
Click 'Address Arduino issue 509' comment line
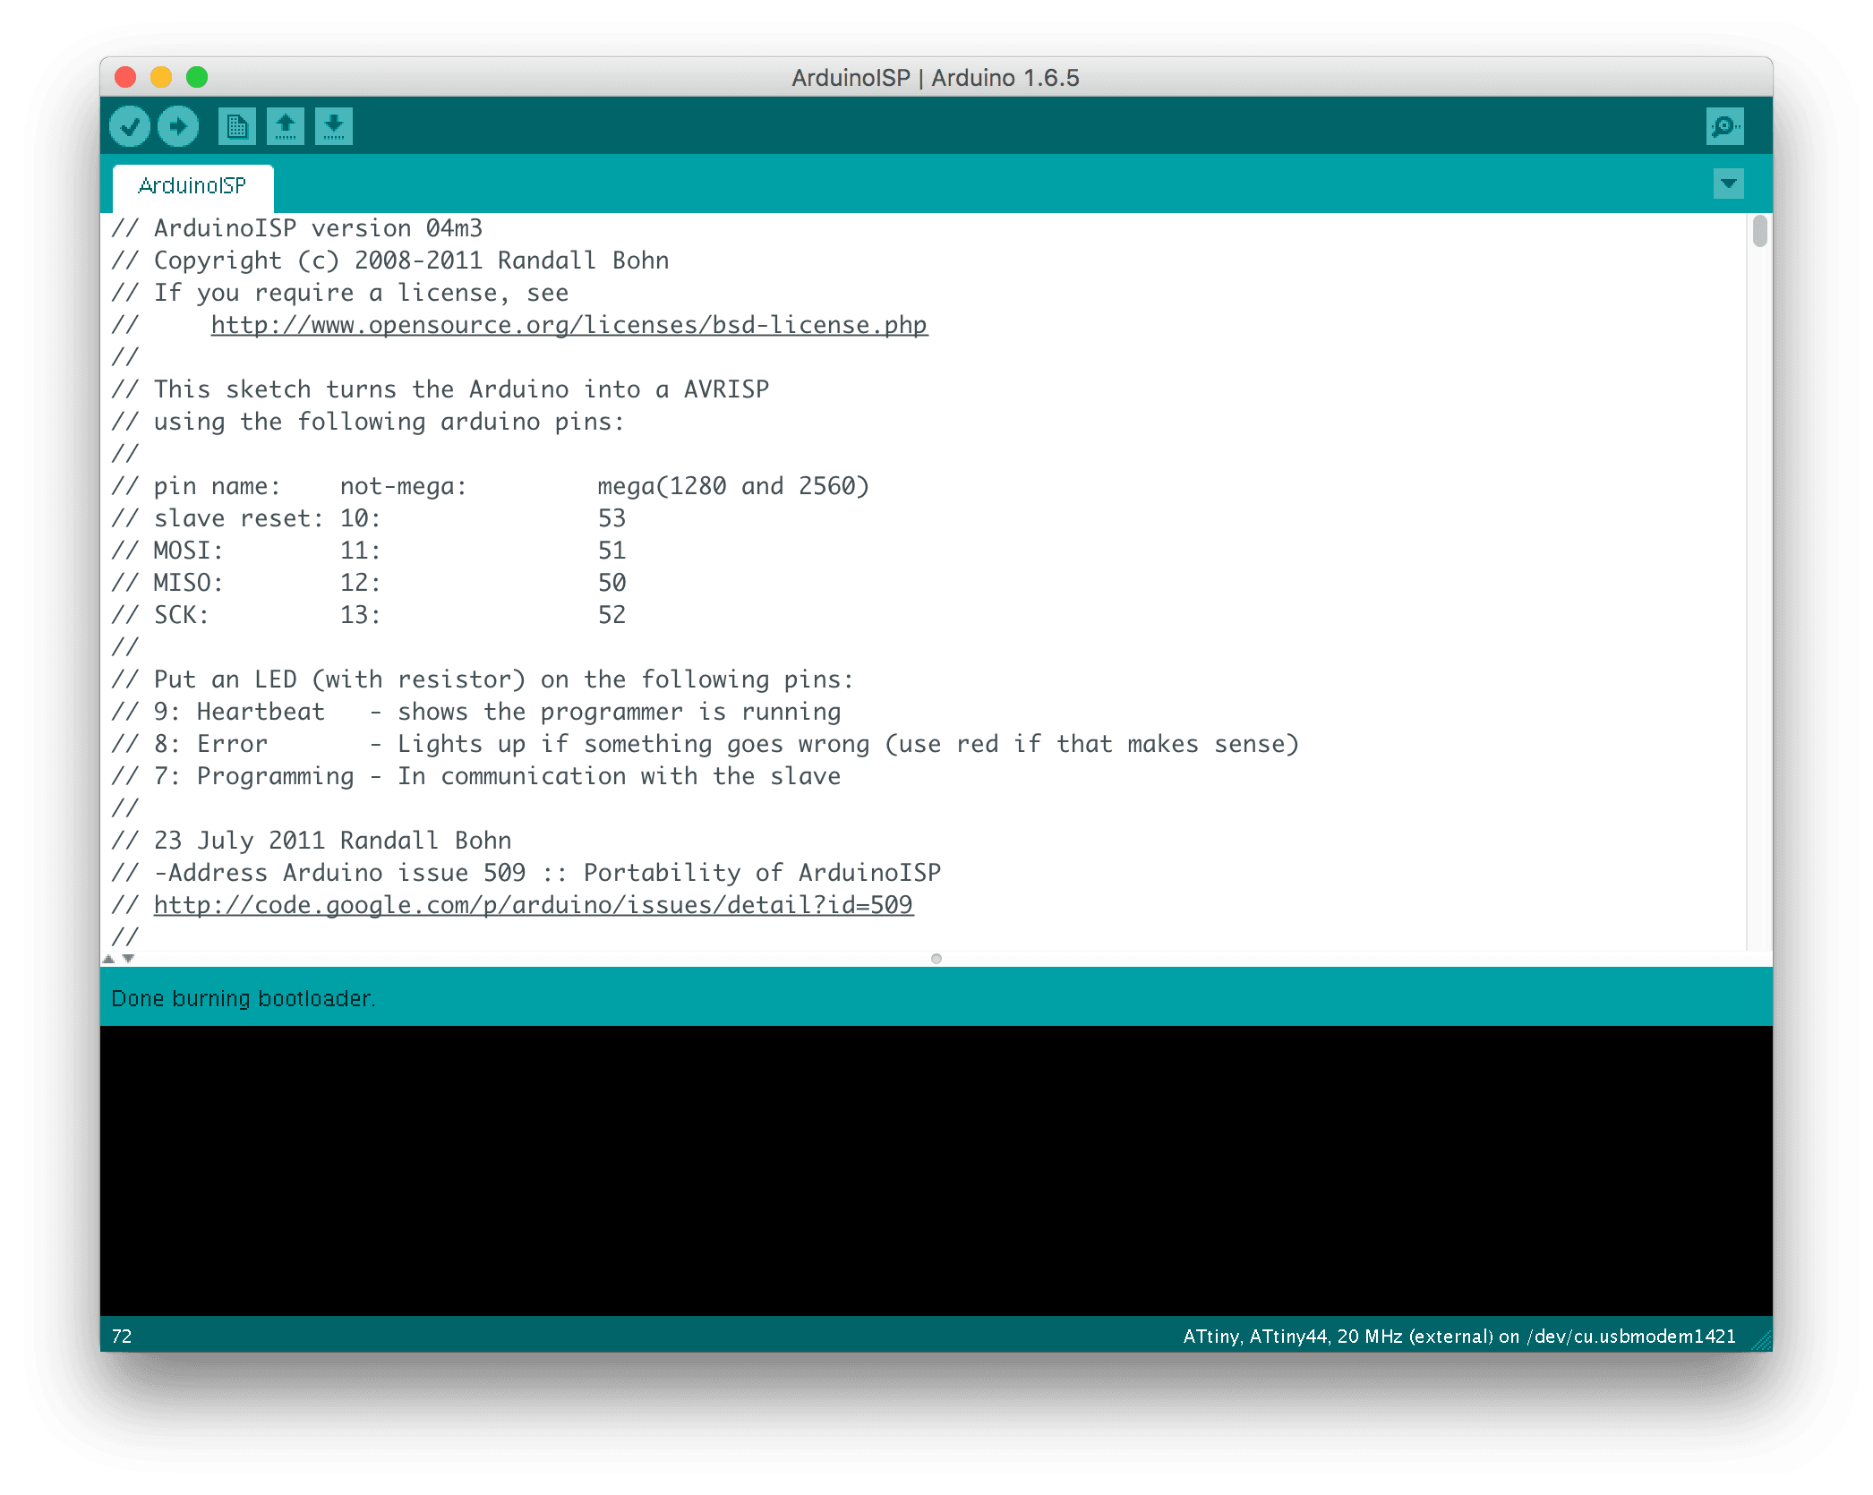pos(526,873)
